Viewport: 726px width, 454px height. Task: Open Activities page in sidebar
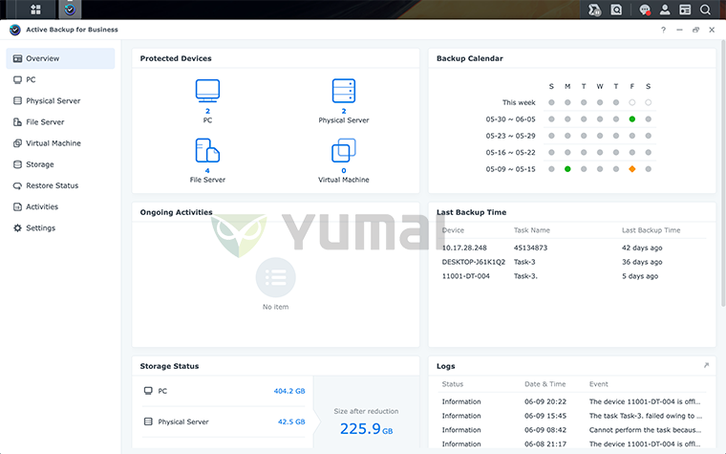[x=60, y=206]
